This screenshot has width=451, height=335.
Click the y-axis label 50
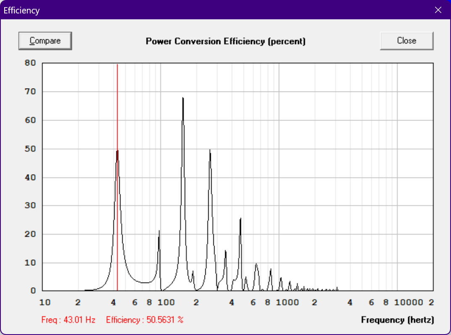click(30, 149)
